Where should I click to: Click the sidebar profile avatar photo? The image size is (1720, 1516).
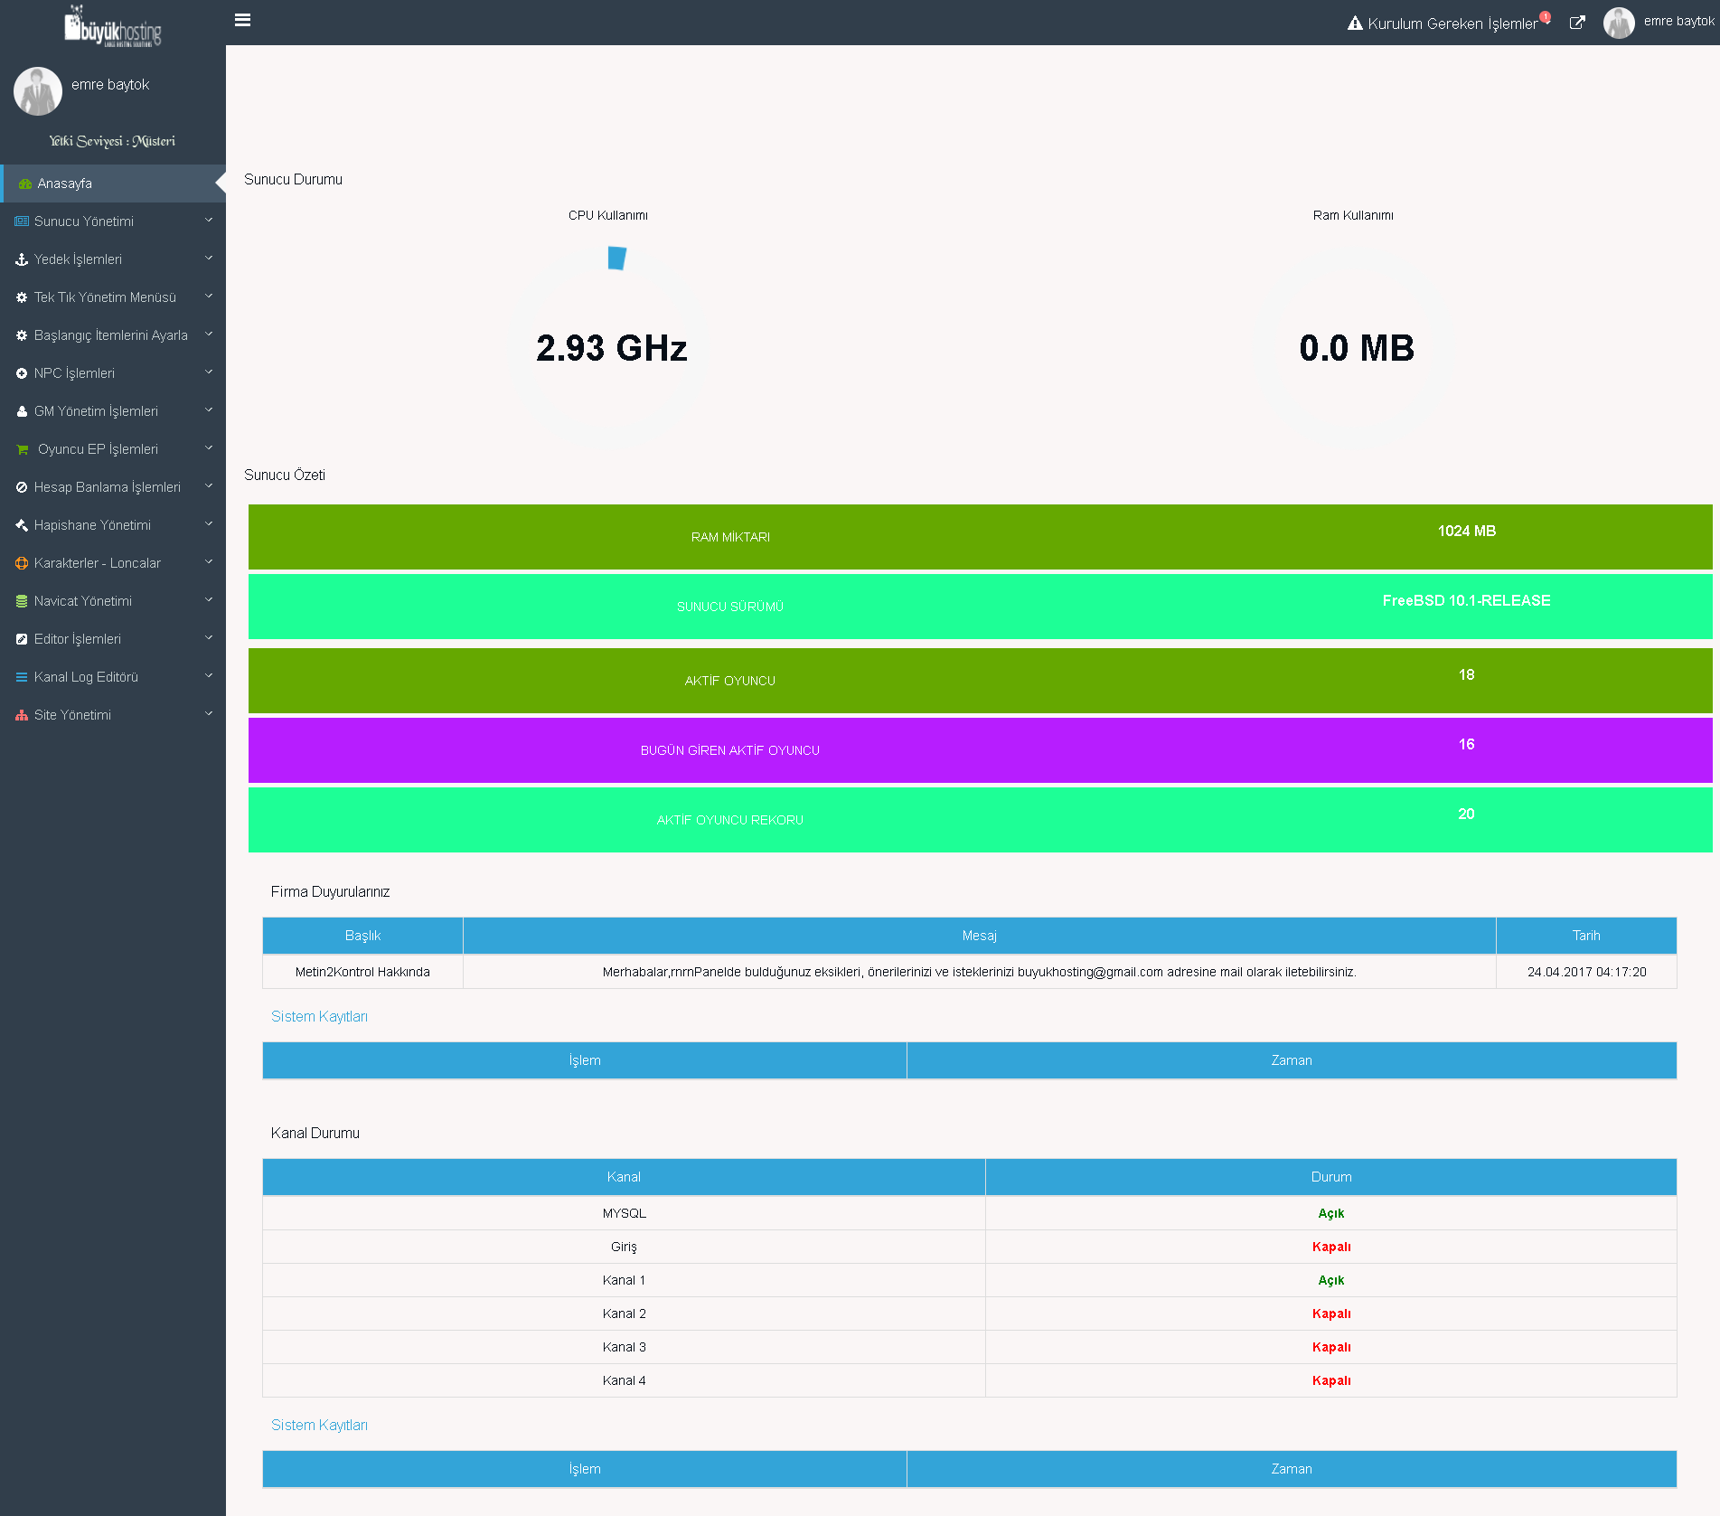pos(38,91)
